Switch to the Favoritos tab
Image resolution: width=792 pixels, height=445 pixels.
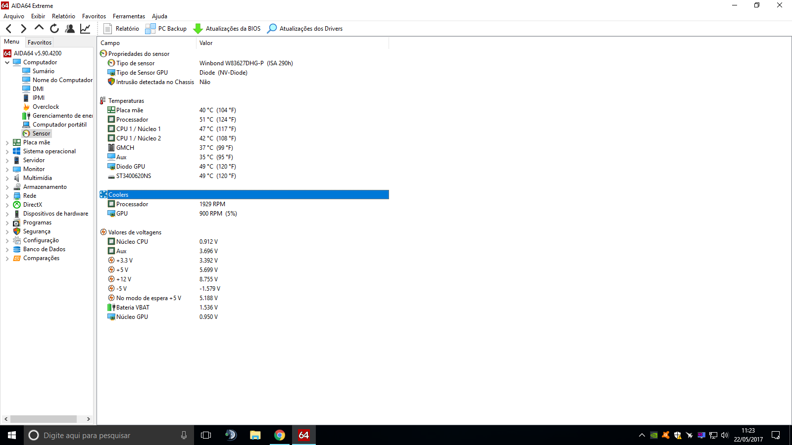(x=40, y=43)
